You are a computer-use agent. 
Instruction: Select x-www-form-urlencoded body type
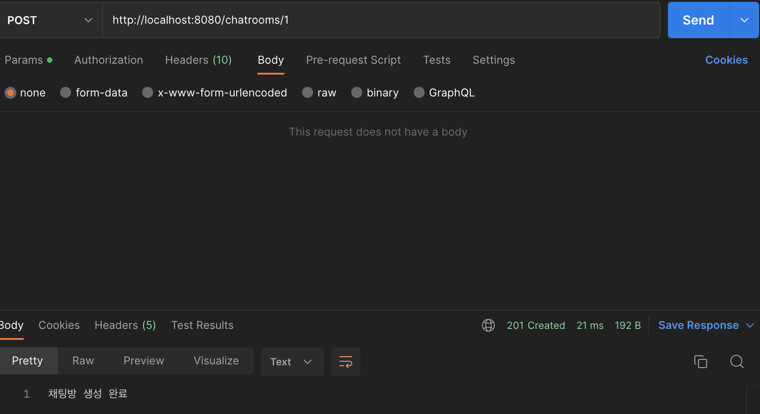coord(148,93)
